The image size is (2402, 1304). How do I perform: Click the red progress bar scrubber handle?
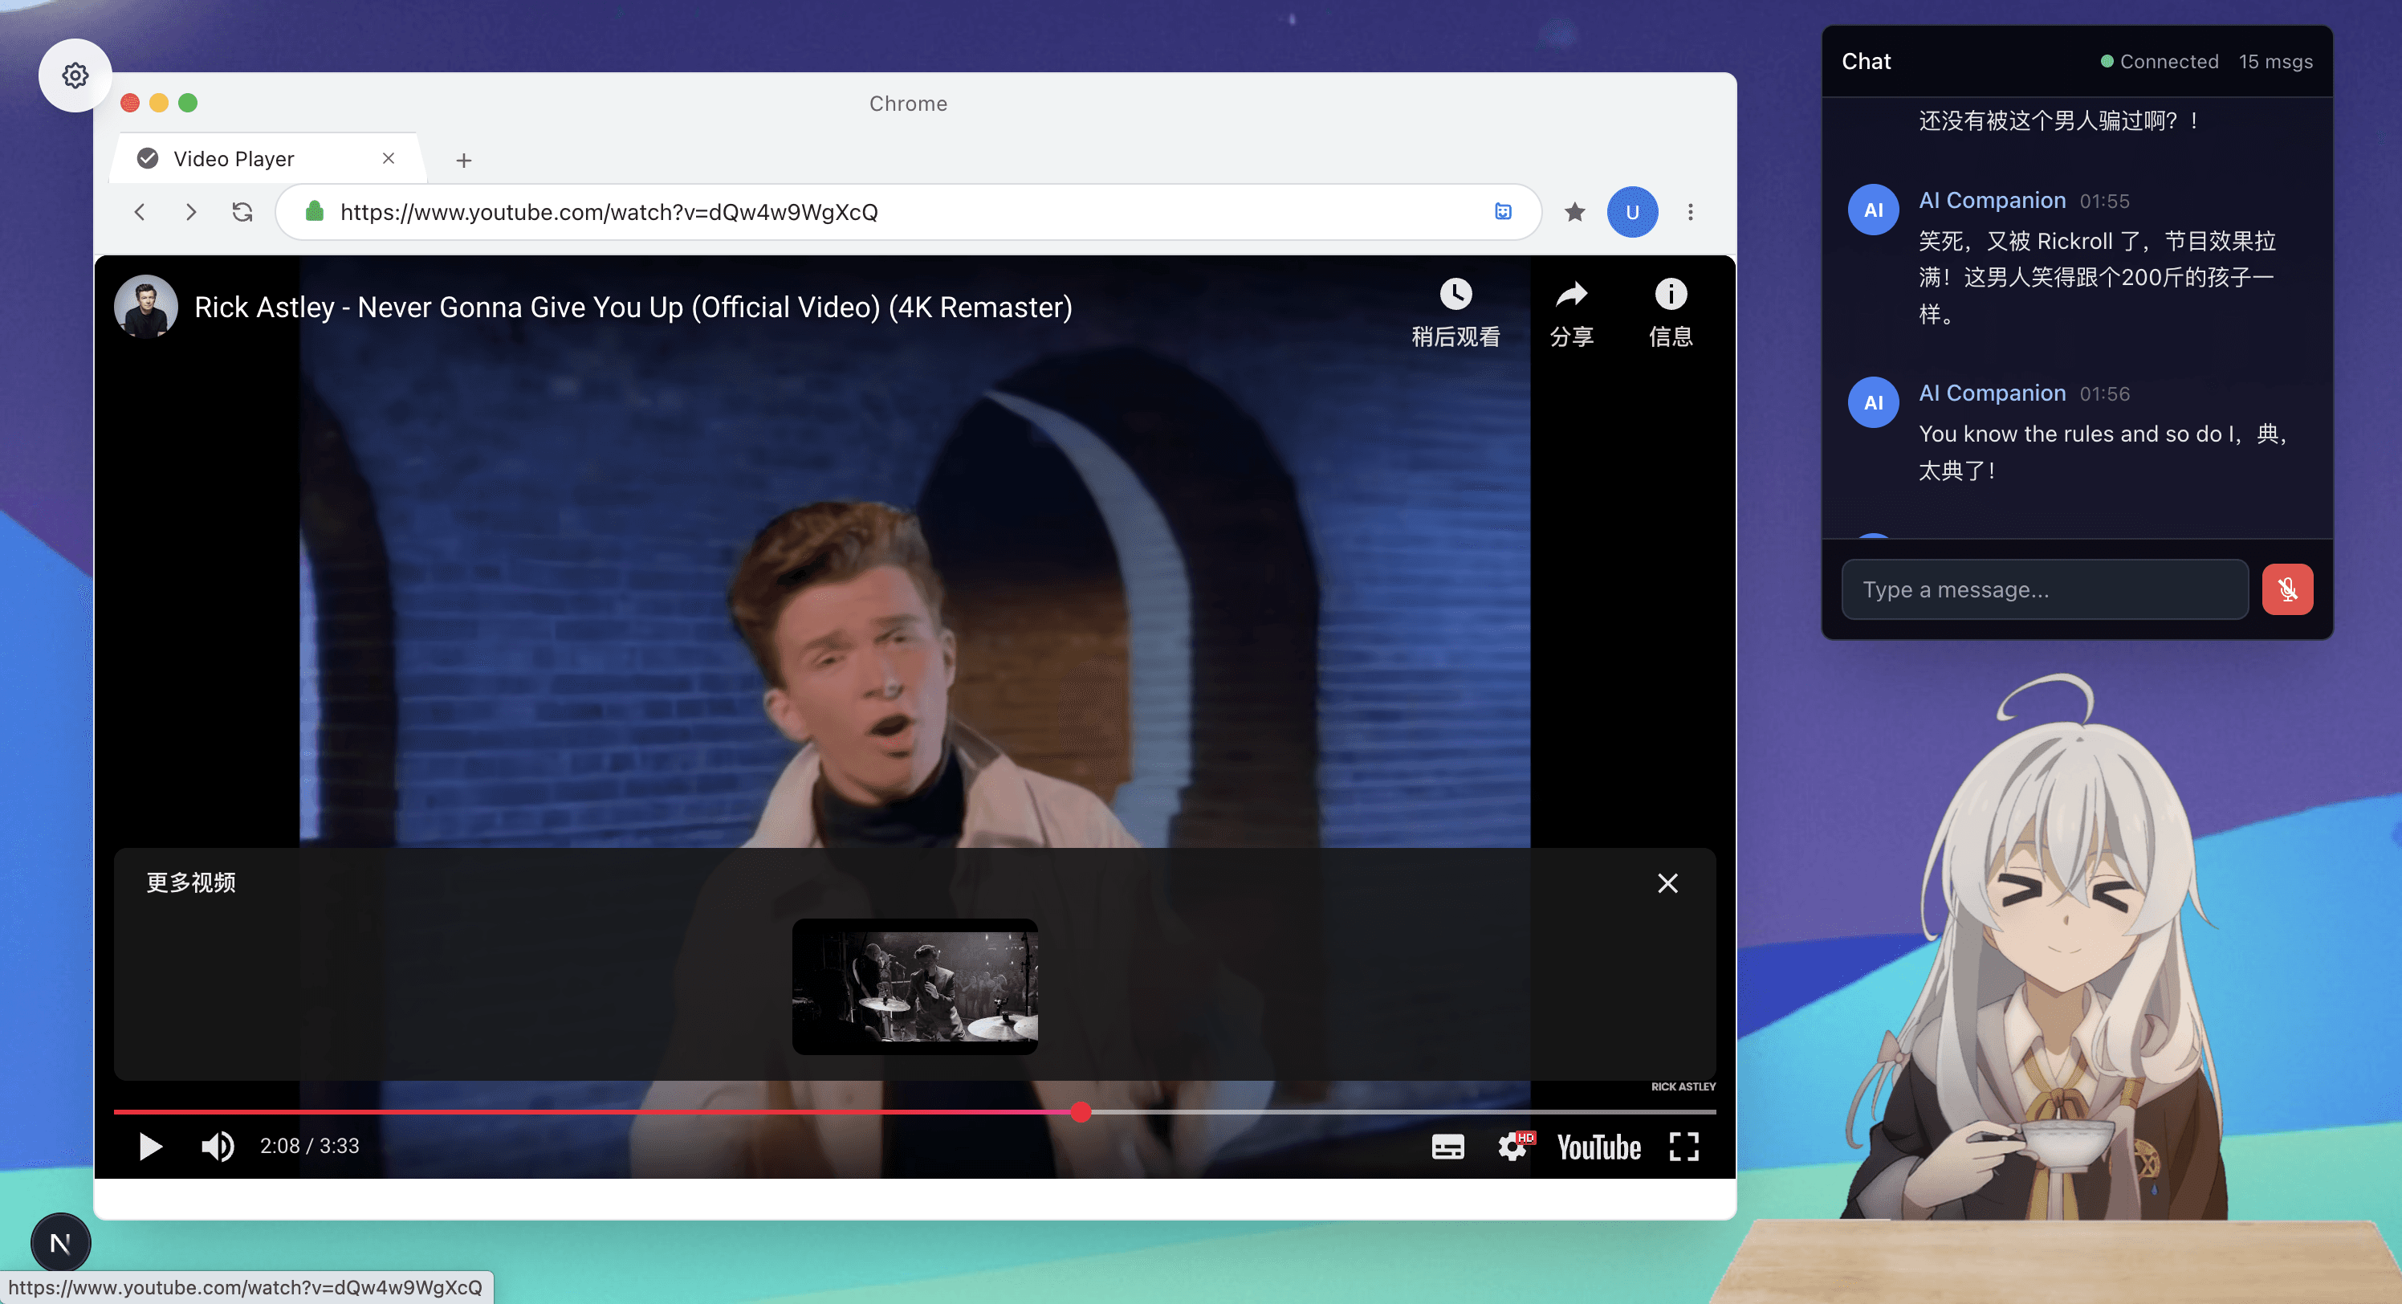click(1080, 1112)
